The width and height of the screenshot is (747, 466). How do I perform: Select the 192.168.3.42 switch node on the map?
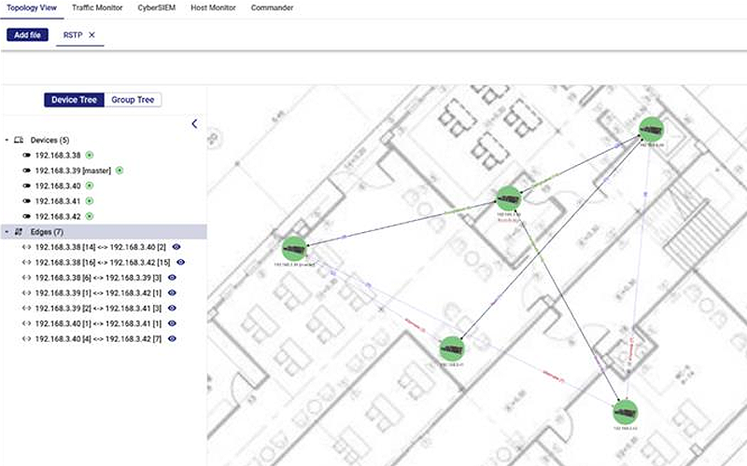point(625,412)
